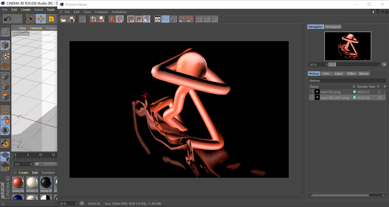Click the Clear History trash icon
The width and height of the screenshot is (389, 207).
click(x=112, y=19)
